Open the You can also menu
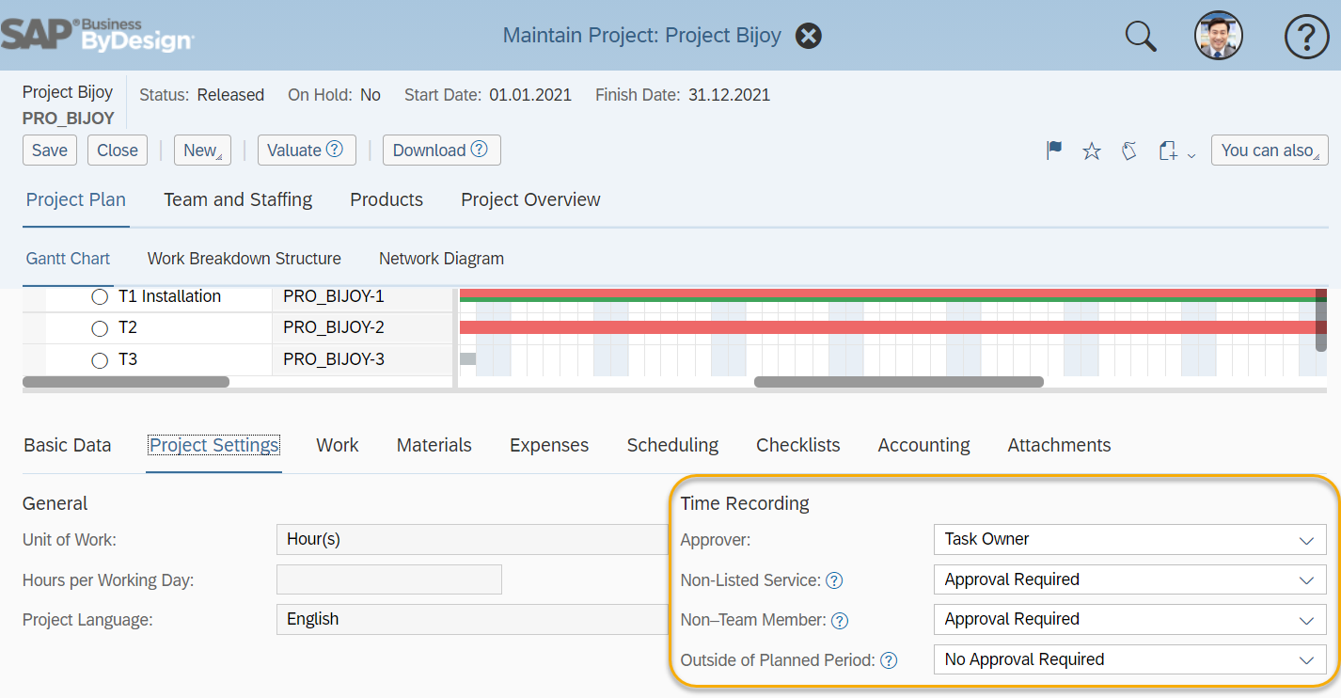1341x698 pixels. [1270, 151]
